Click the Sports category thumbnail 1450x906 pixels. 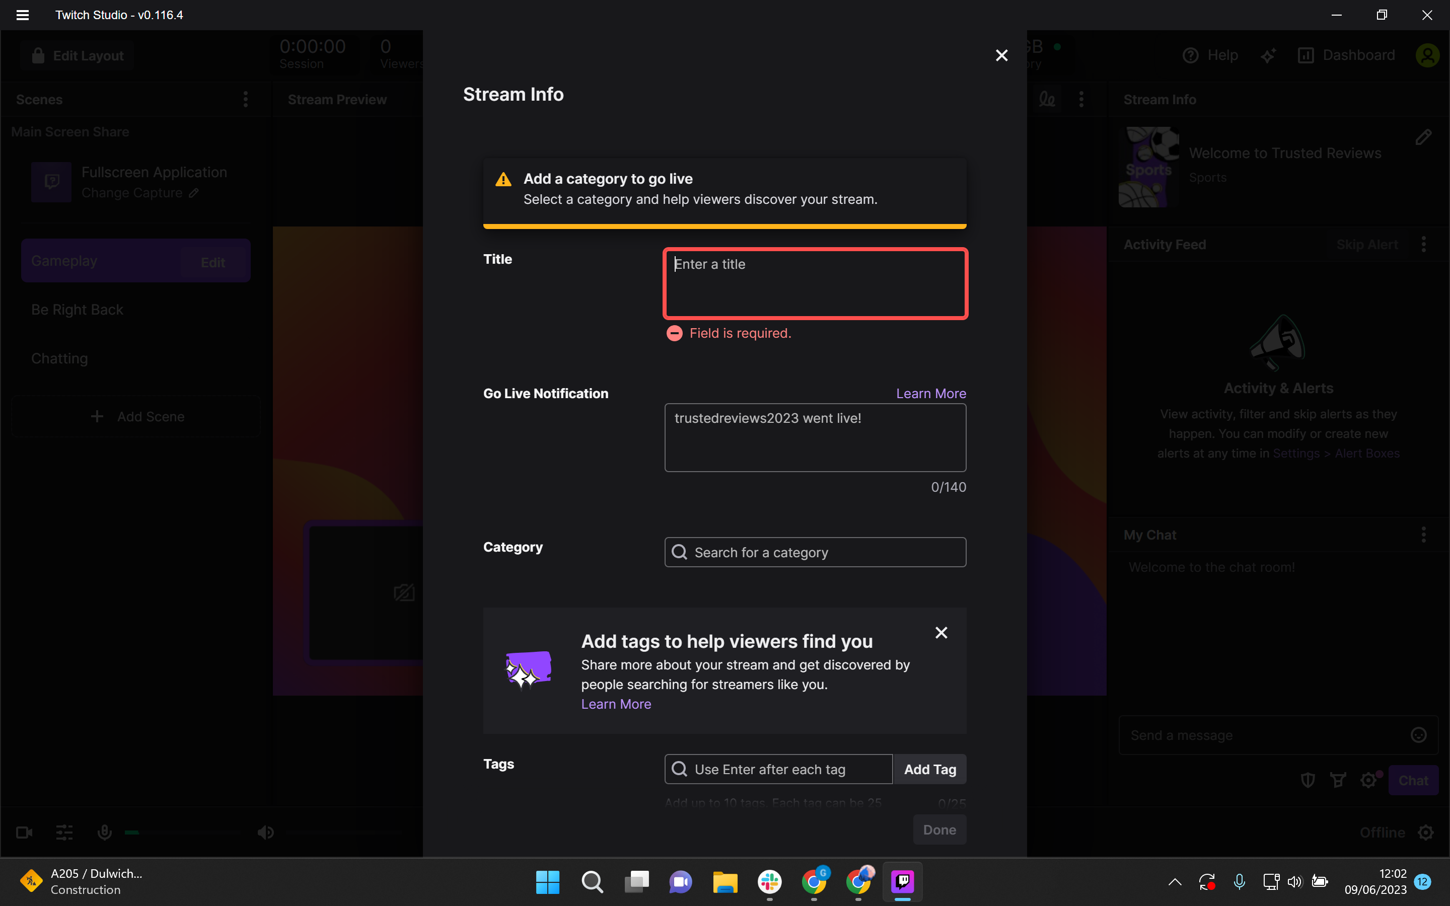tap(1148, 167)
